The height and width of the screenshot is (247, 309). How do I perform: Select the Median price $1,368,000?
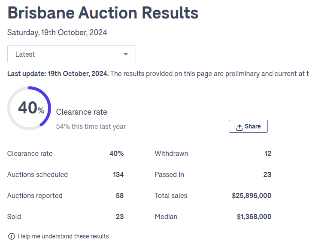pyautogui.click(x=254, y=217)
